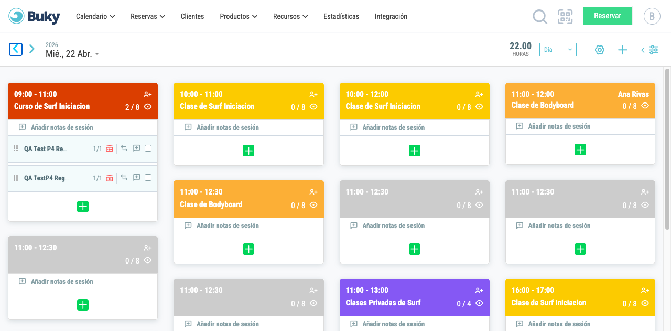Toggle eye icon on 16:00 - 17:00 Clase de Surf

click(x=645, y=303)
